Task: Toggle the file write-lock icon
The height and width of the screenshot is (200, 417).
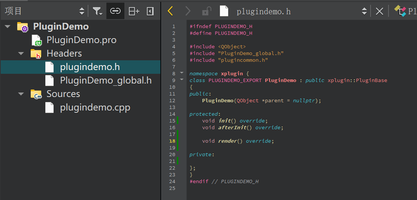Action: (x=206, y=11)
